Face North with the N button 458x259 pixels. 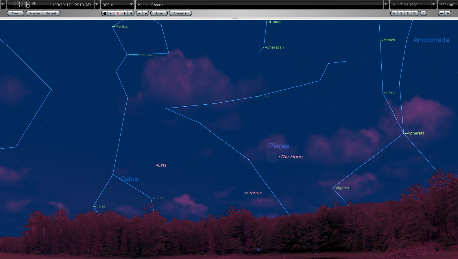pos(394,13)
